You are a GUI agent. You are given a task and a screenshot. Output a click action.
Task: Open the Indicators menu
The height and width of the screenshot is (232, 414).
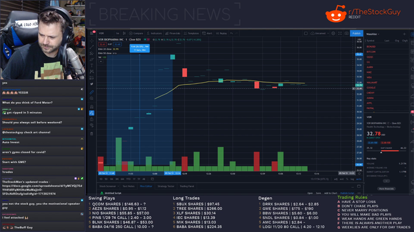coord(154,34)
